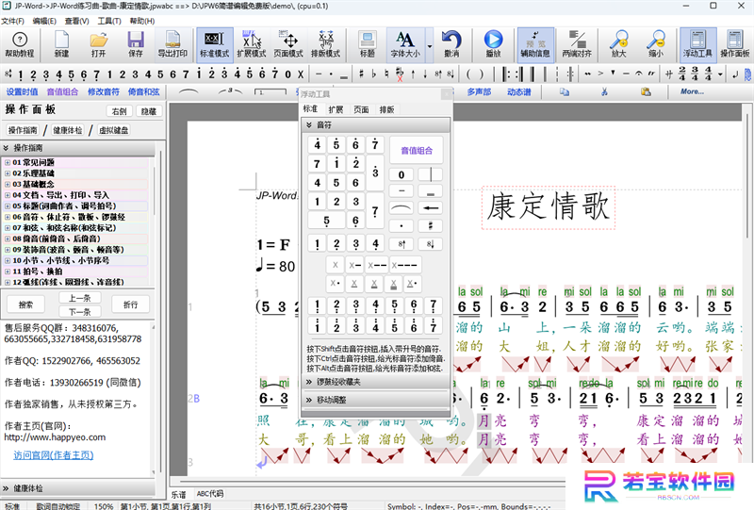Click the 右侧 button in 操作面板
This screenshot has width=754, height=510.
tap(120, 111)
